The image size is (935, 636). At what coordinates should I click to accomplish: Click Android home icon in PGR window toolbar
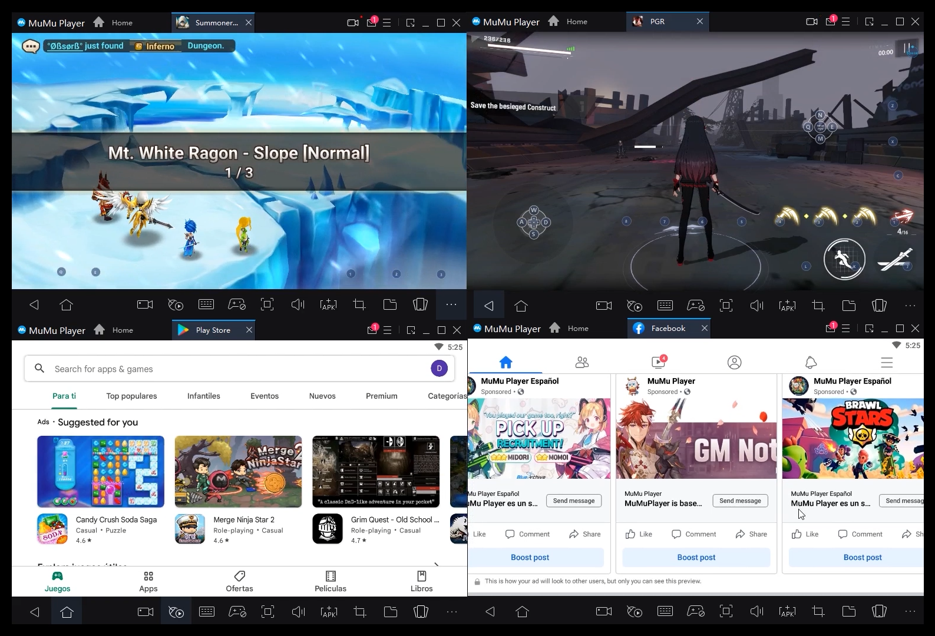(x=521, y=306)
